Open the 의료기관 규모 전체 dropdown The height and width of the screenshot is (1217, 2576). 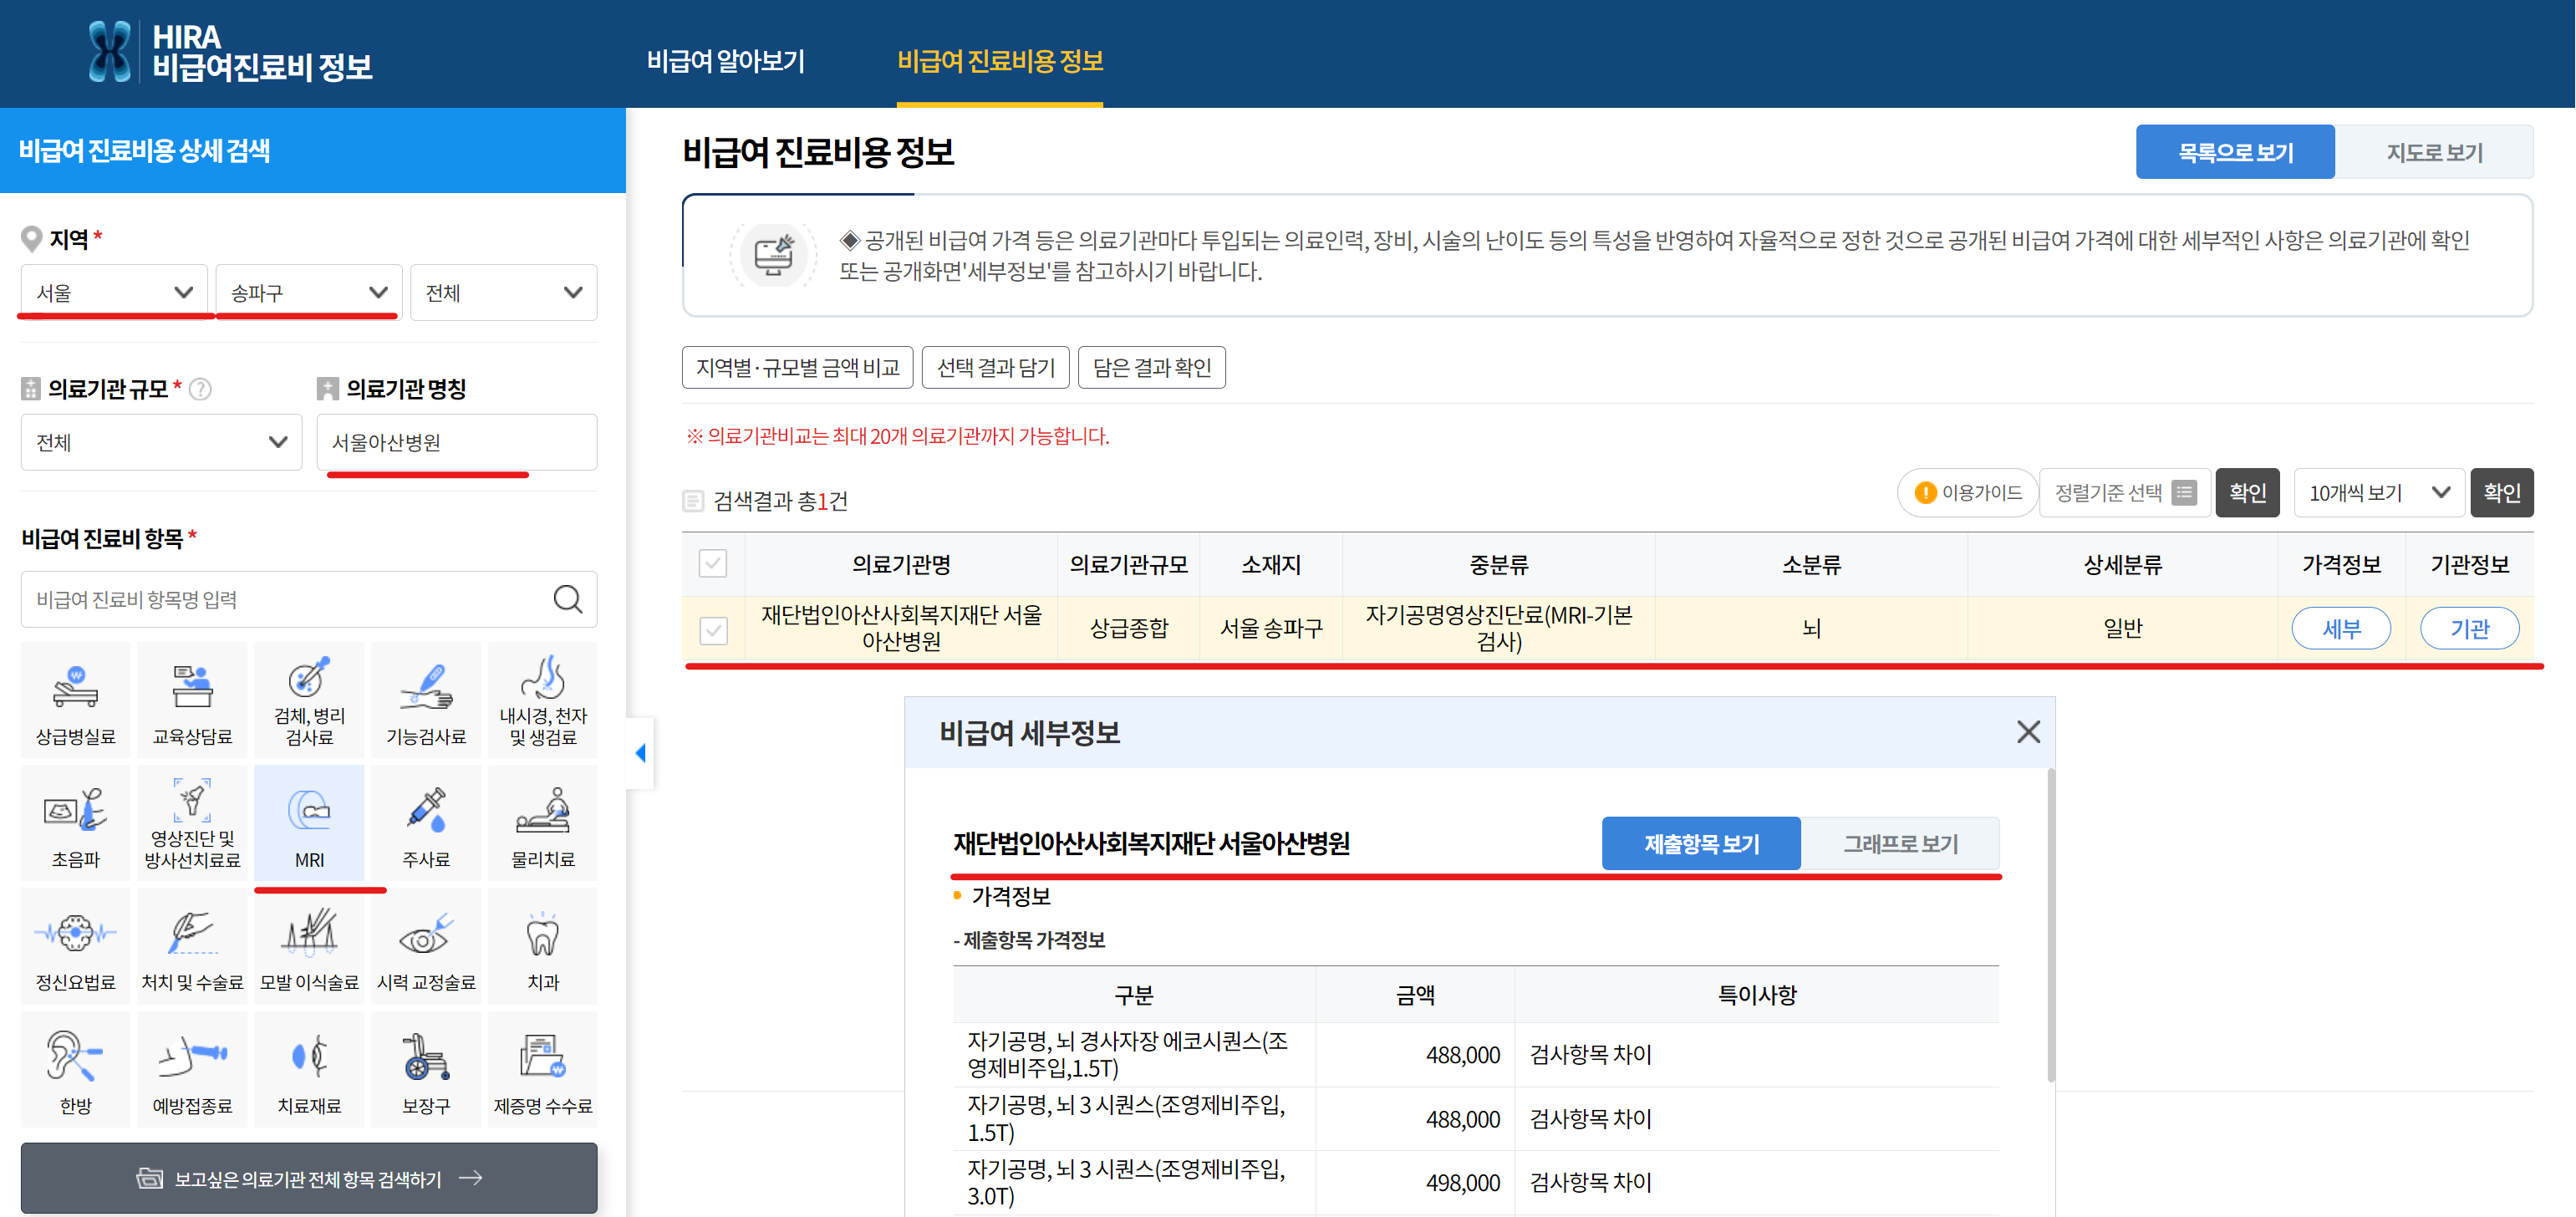[161, 442]
